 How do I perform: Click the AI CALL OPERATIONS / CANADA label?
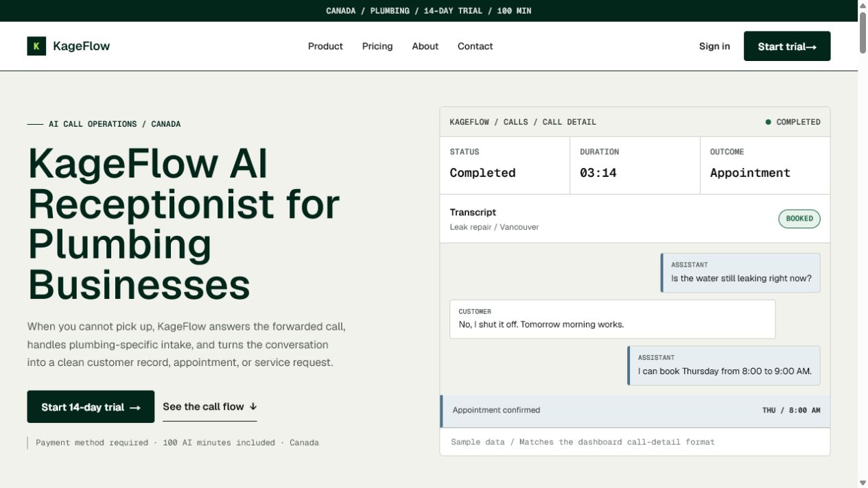[115, 124]
